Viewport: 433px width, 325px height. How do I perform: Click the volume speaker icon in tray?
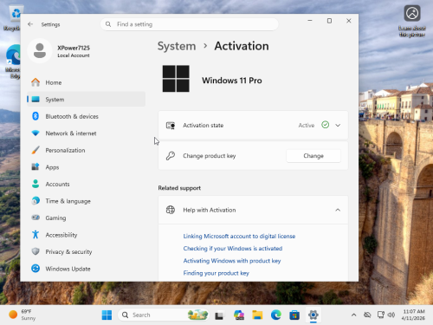click(x=391, y=315)
